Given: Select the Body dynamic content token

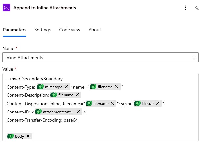Looking at the screenshot, I should tap(19, 136).
